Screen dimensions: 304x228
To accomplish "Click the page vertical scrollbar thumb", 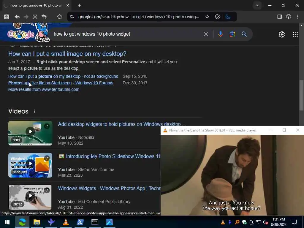I will coord(301,95).
